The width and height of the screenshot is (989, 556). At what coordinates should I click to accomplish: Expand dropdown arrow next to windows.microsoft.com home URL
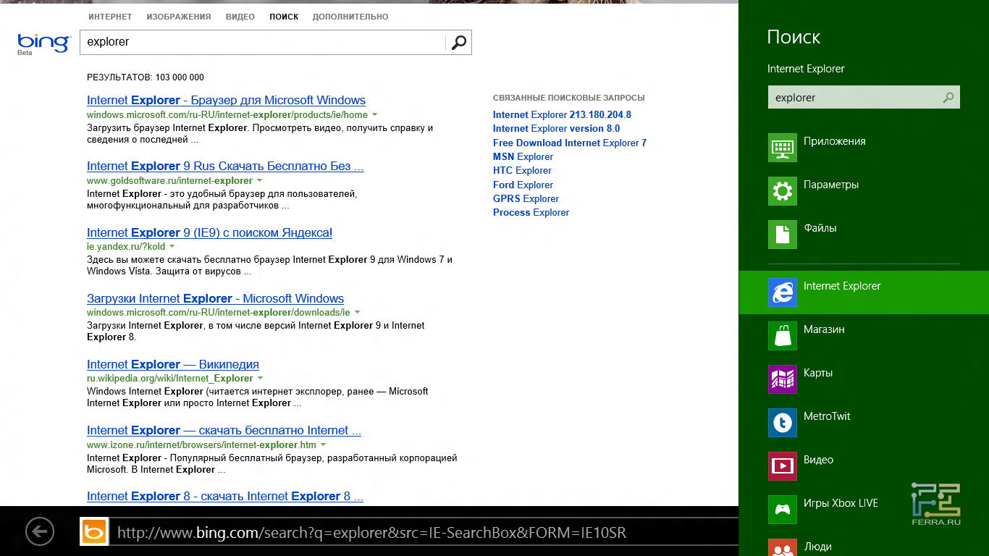click(375, 114)
